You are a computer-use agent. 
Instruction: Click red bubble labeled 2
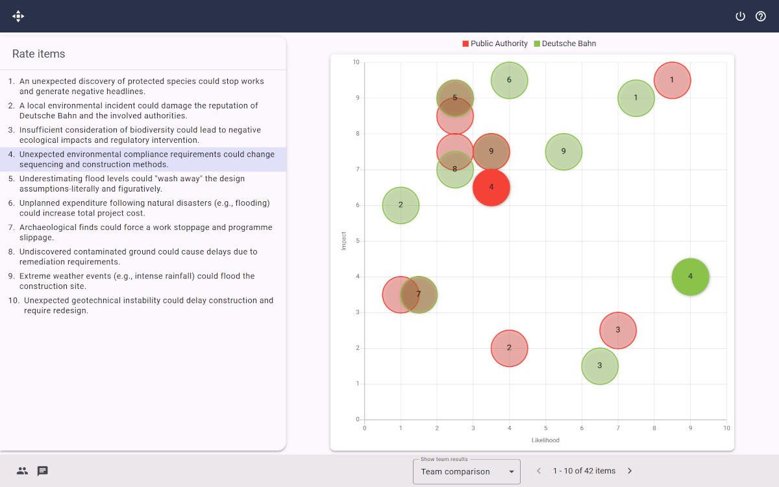pyautogui.click(x=509, y=348)
